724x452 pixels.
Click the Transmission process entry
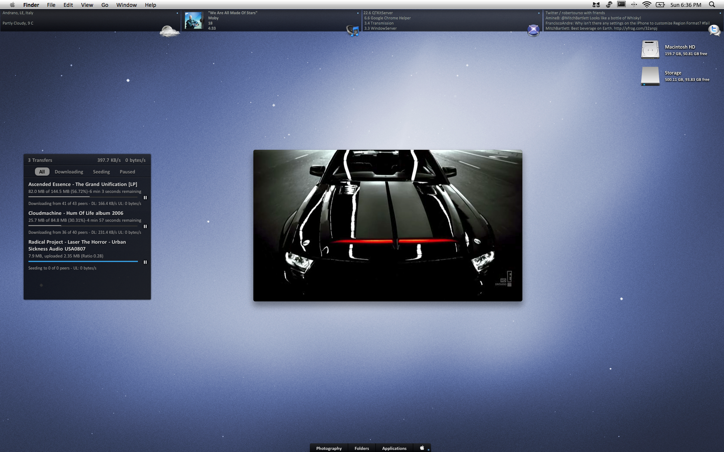379,23
